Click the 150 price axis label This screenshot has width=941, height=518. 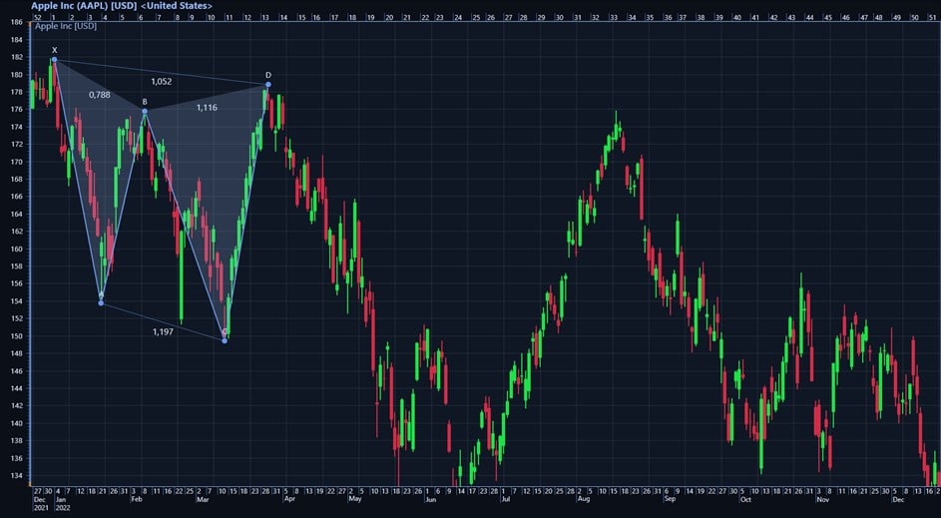click(x=15, y=336)
